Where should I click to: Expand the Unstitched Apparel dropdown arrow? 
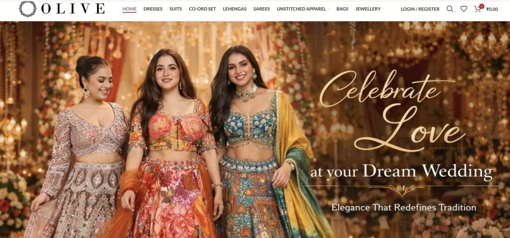click(328, 9)
